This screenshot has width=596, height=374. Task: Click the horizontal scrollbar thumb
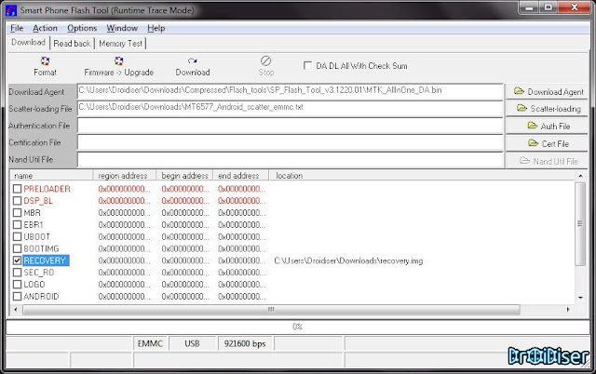point(271,310)
